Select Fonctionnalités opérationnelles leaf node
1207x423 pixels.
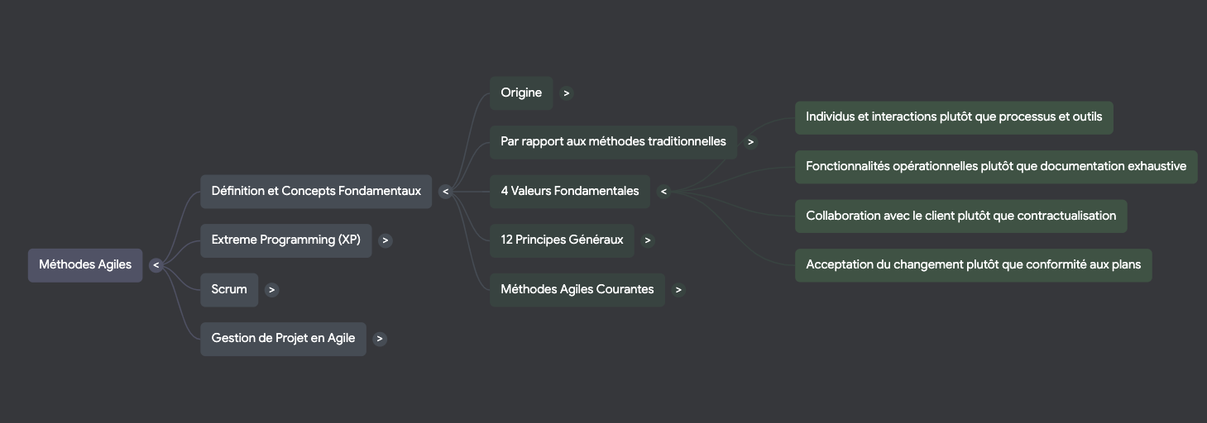click(x=996, y=167)
